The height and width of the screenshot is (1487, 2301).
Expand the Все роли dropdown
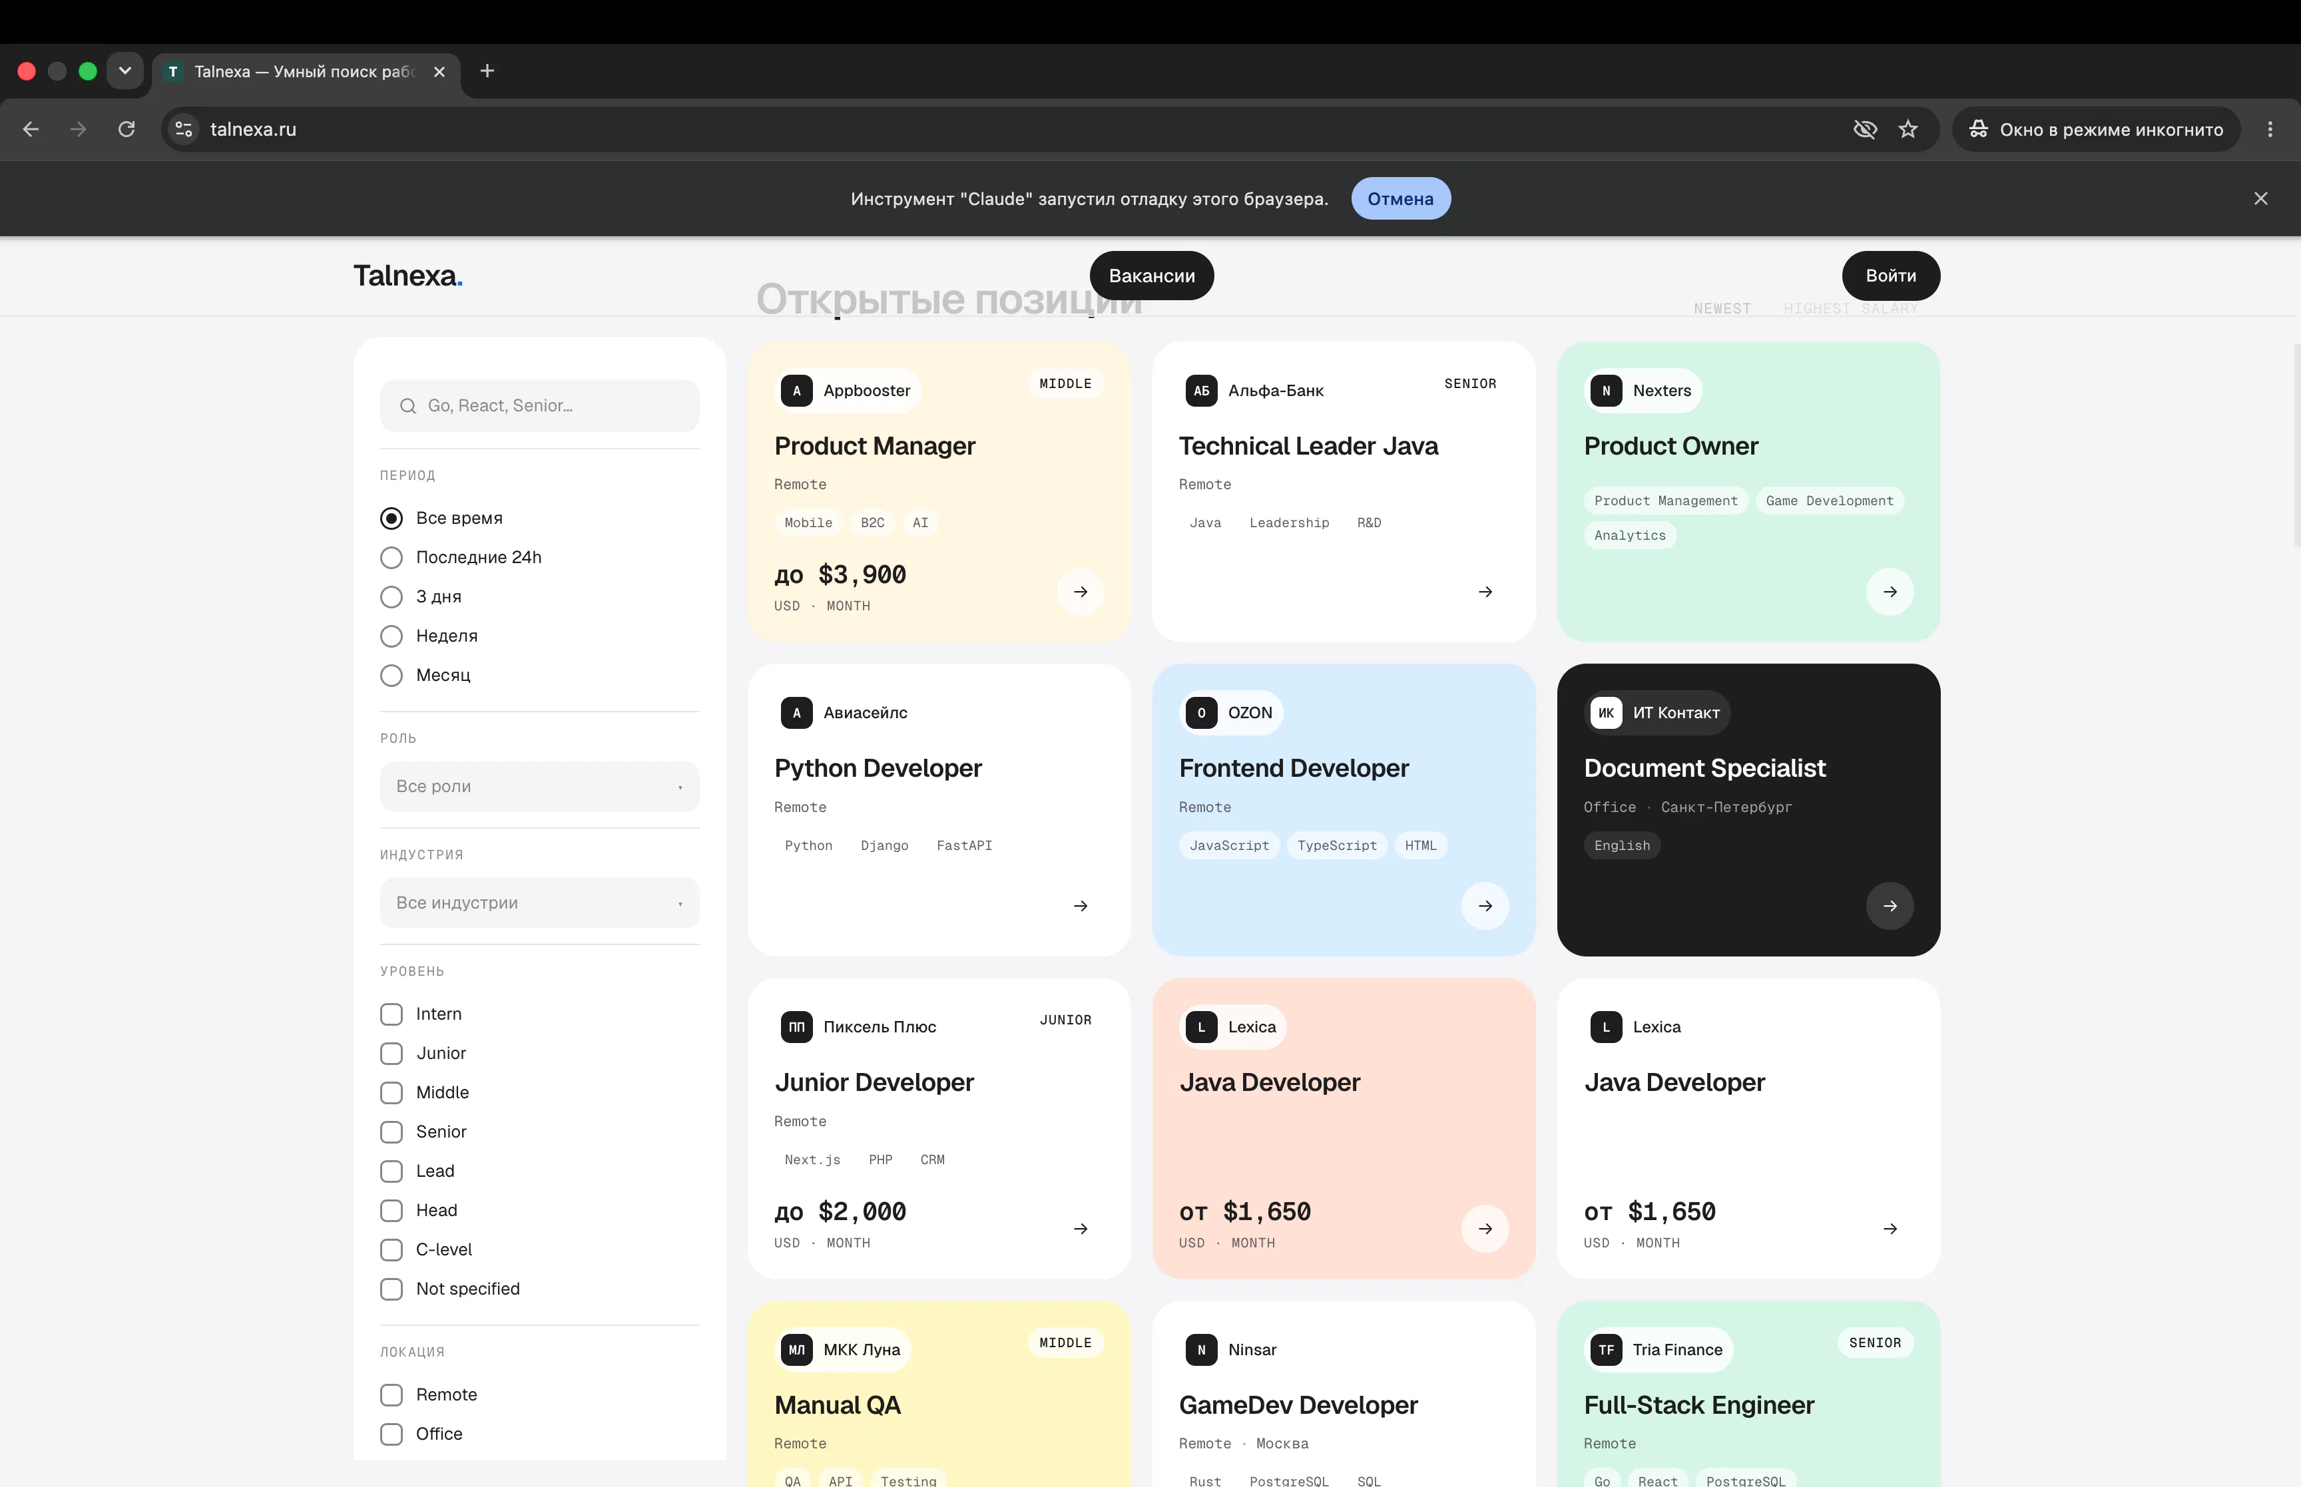(540, 787)
